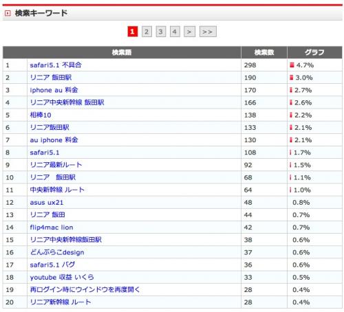This screenshot has width=344, height=312.
Task: Click the 'flip4mac lion' keyword link
Action: (52, 227)
